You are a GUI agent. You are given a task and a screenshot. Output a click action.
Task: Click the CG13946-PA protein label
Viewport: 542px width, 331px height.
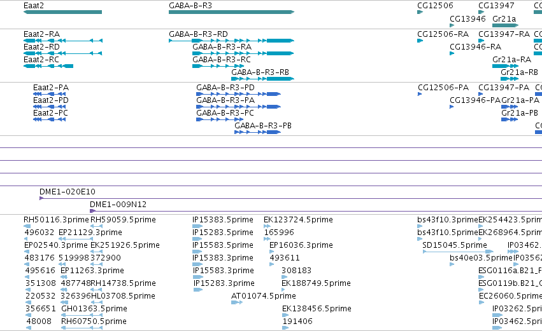pyautogui.click(x=475, y=100)
